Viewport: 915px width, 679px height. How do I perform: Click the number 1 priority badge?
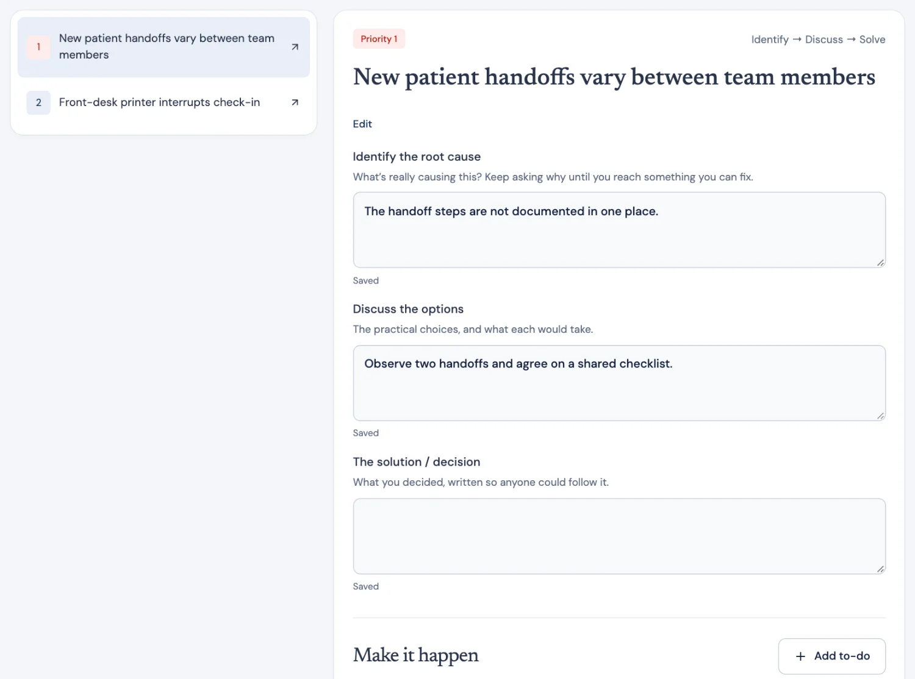[x=38, y=47]
